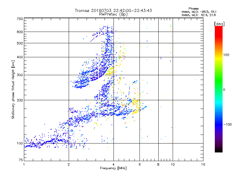Select the 'RwPretec (8p)' subtitle
239x179 pixels.
tap(113, 14)
